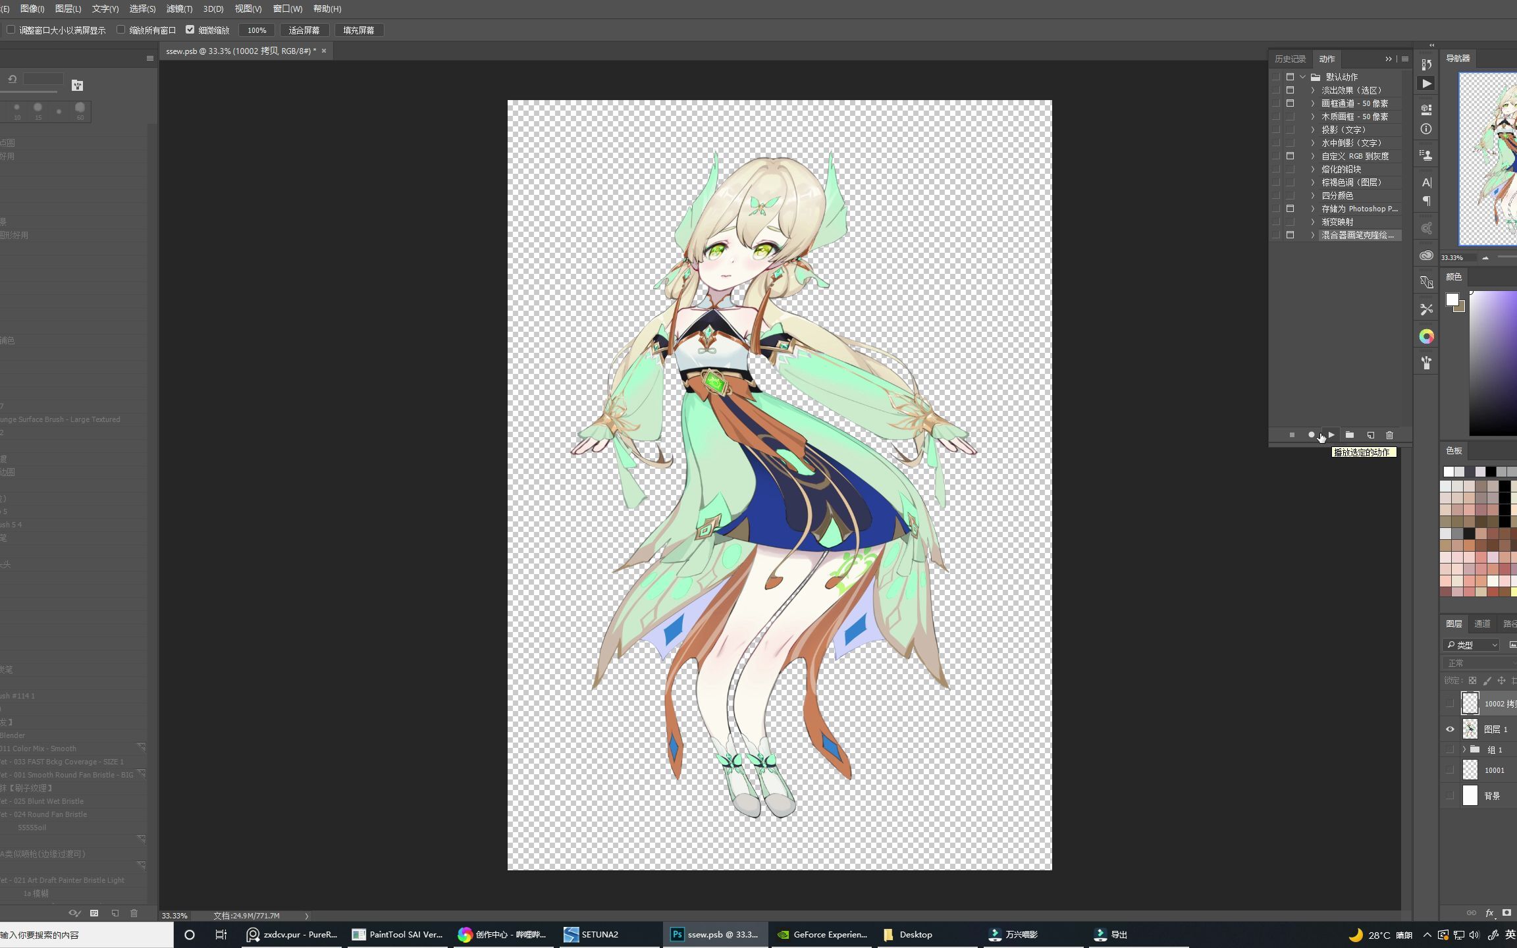This screenshot has width=1517, height=948.
Task: Uncheck scrubby zoom checkbox
Action: [x=190, y=30]
